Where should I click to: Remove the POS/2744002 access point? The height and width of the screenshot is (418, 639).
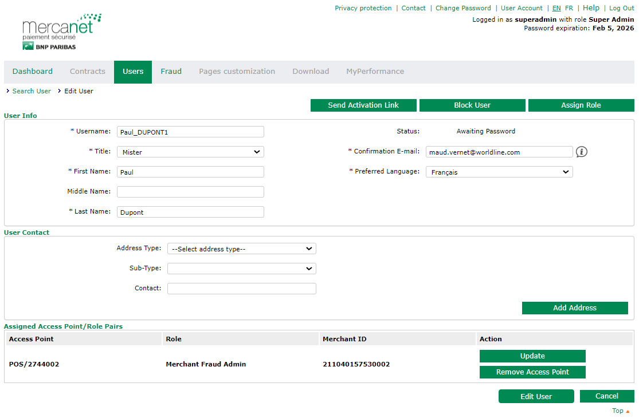click(532, 372)
